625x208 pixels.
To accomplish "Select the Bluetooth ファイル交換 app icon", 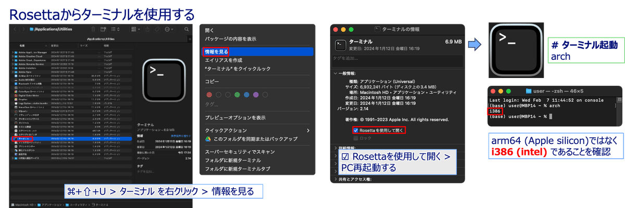I will pos(17,83).
